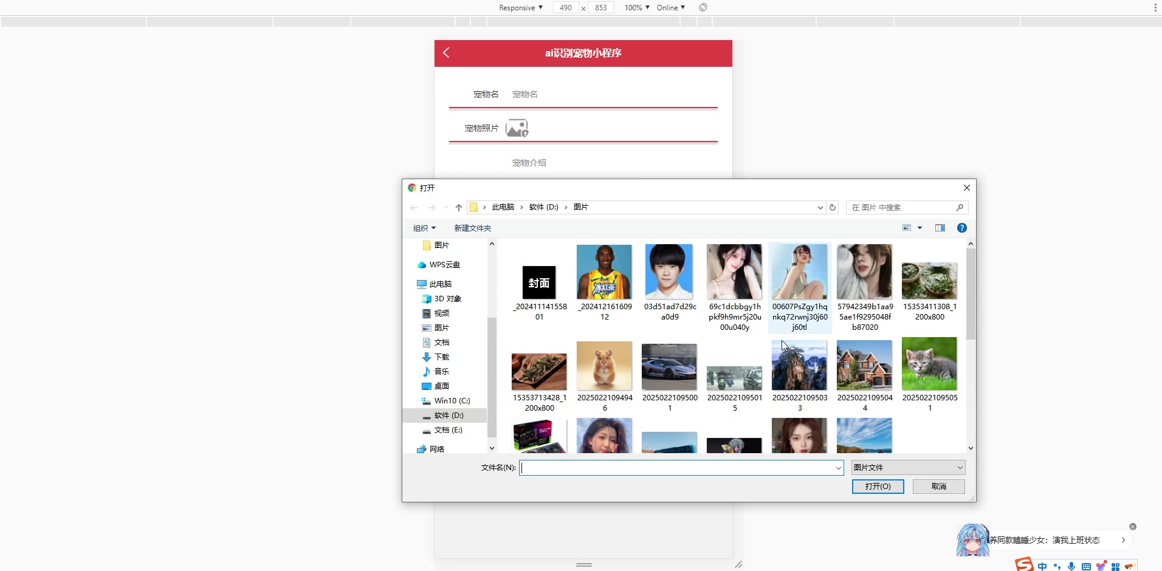The image size is (1162, 571).
Task: Close the floating anime notification
Action: [1133, 527]
